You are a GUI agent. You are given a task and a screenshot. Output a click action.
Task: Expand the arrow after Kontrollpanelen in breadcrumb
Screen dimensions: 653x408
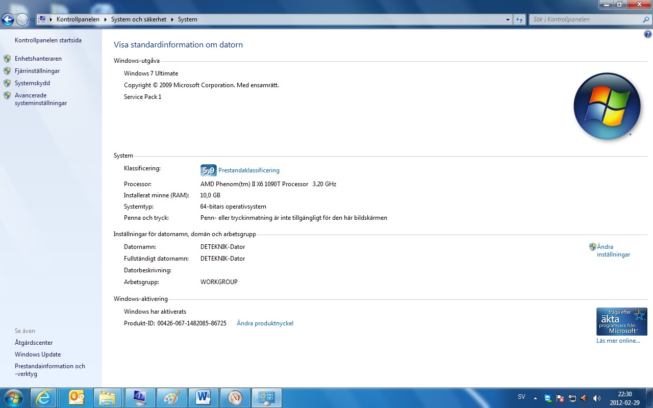pyautogui.click(x=106, y=19)
